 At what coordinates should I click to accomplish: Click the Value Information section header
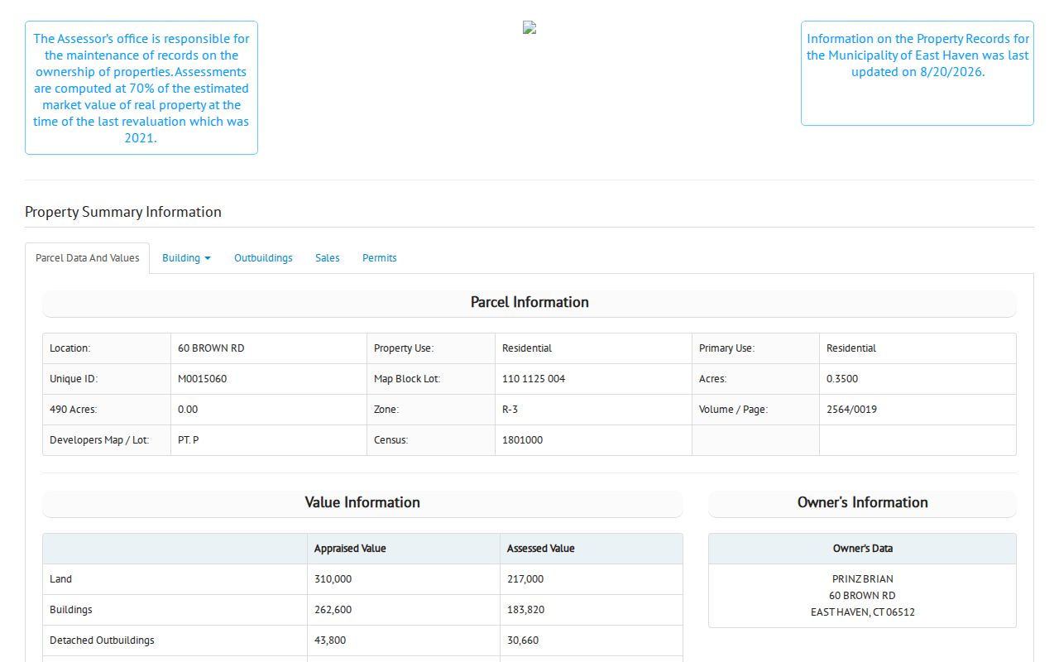pos(362,503)
